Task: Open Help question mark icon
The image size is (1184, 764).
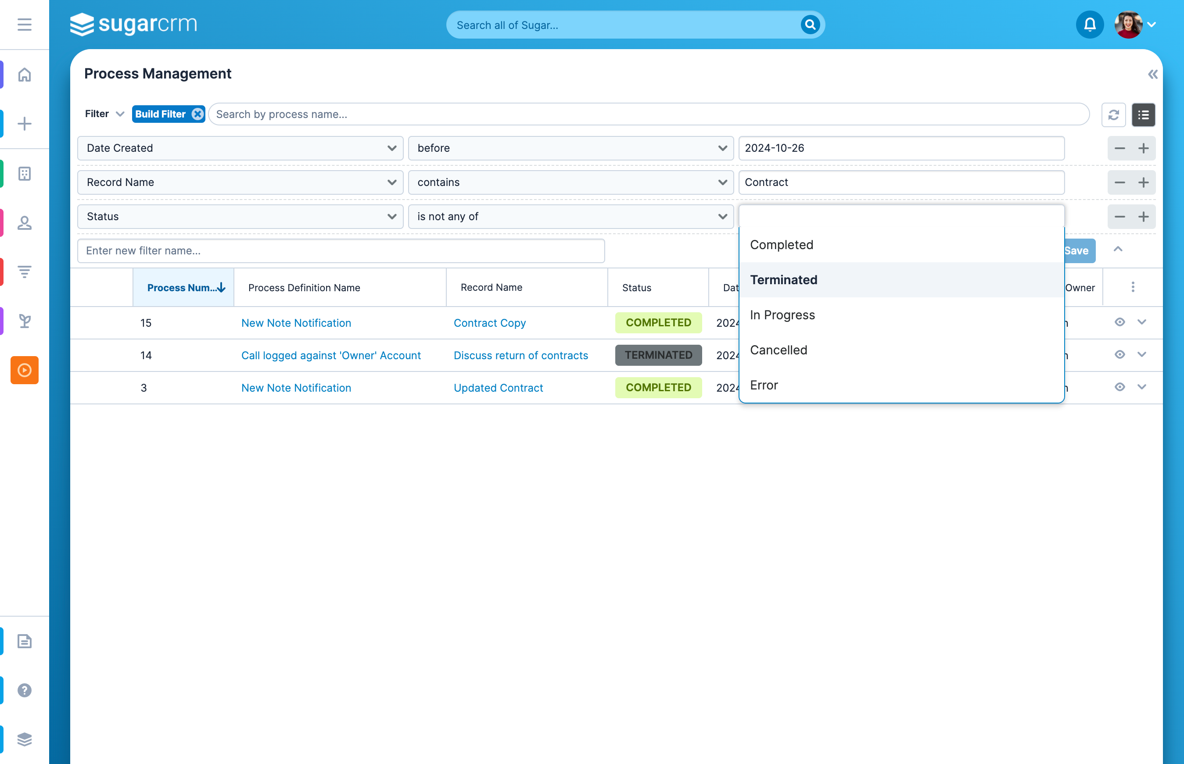Action: [x=24, y=690]
